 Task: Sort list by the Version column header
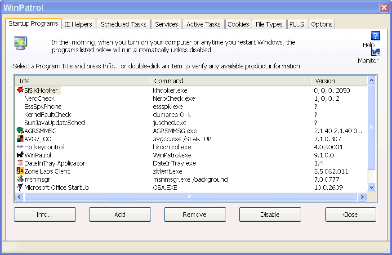[339, 81]
